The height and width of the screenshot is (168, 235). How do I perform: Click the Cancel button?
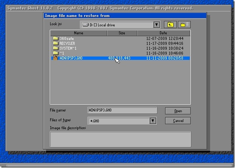pyautogui.click(x=178, y=121)
